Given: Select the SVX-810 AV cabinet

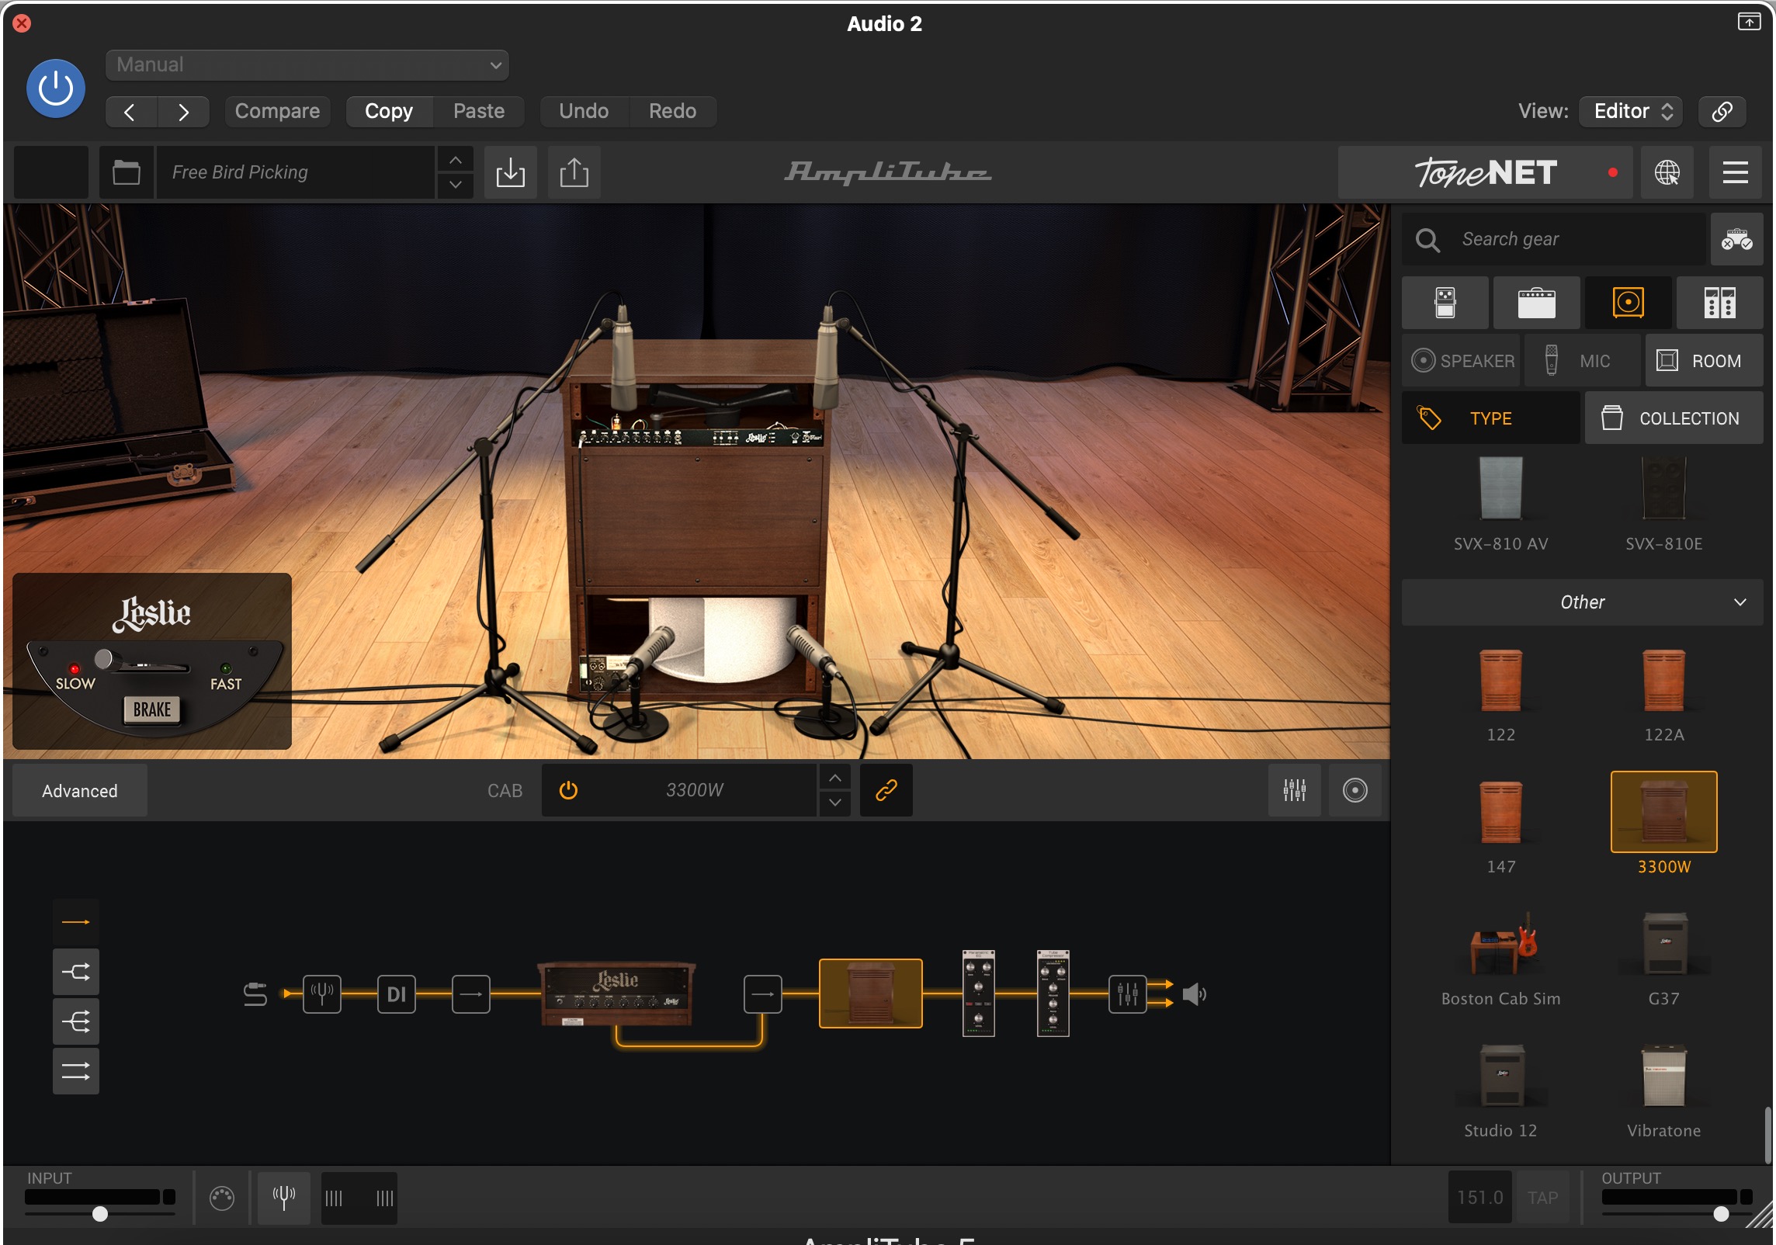Looking at the screenshot, I should pyautogui.click(x=1500, y=505).
